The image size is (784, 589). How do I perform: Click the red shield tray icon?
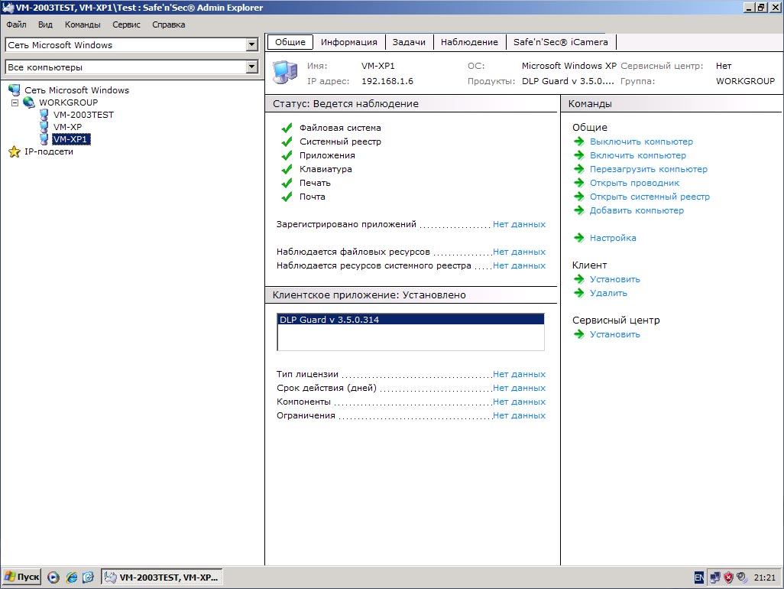pos(728,578)
